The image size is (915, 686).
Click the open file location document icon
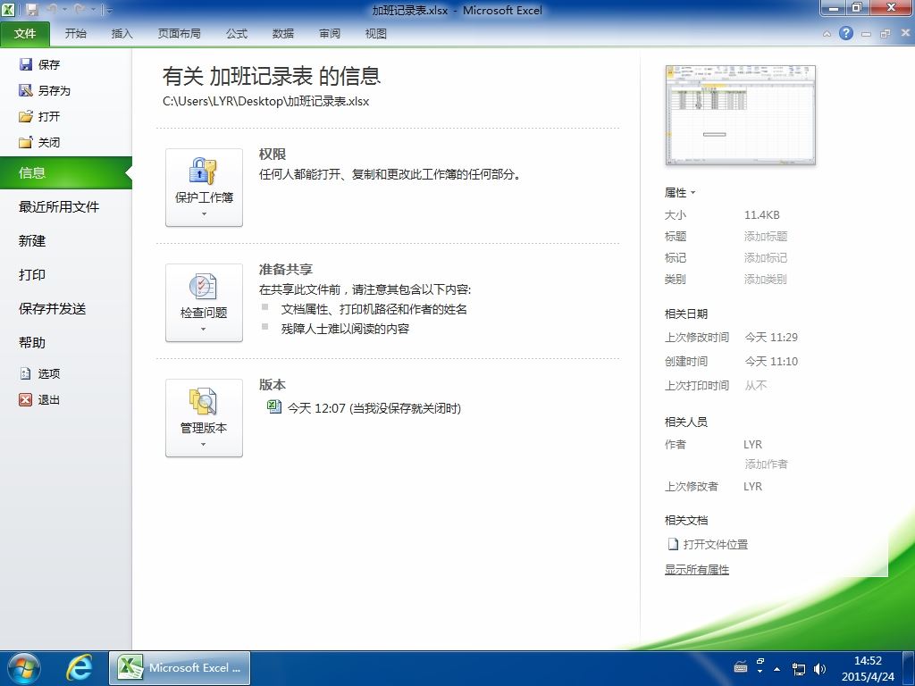tap(673, 544)
